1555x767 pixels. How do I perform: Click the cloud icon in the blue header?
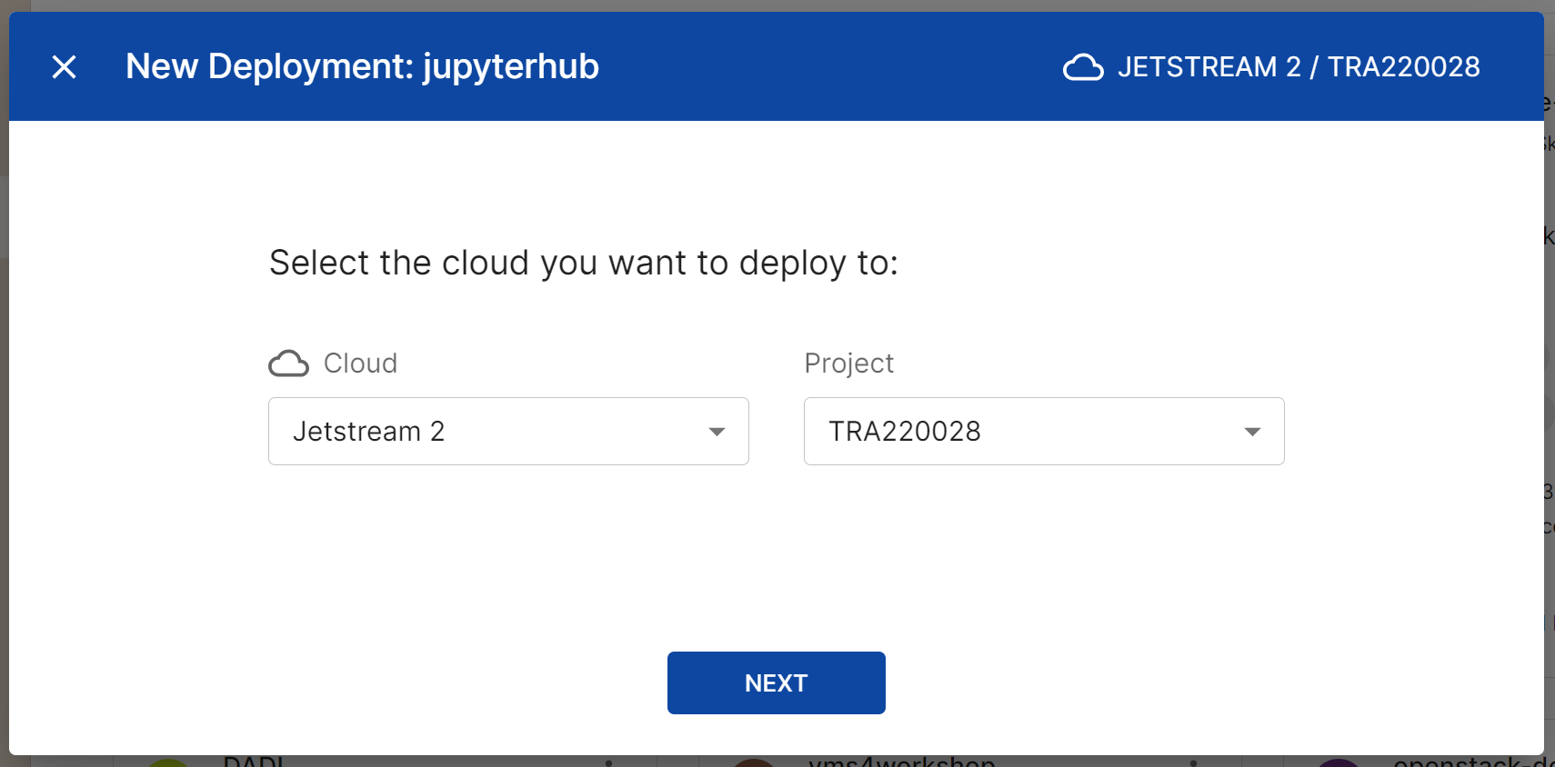1082,67
